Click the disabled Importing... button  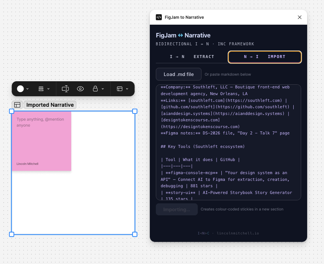click(177, 209)
